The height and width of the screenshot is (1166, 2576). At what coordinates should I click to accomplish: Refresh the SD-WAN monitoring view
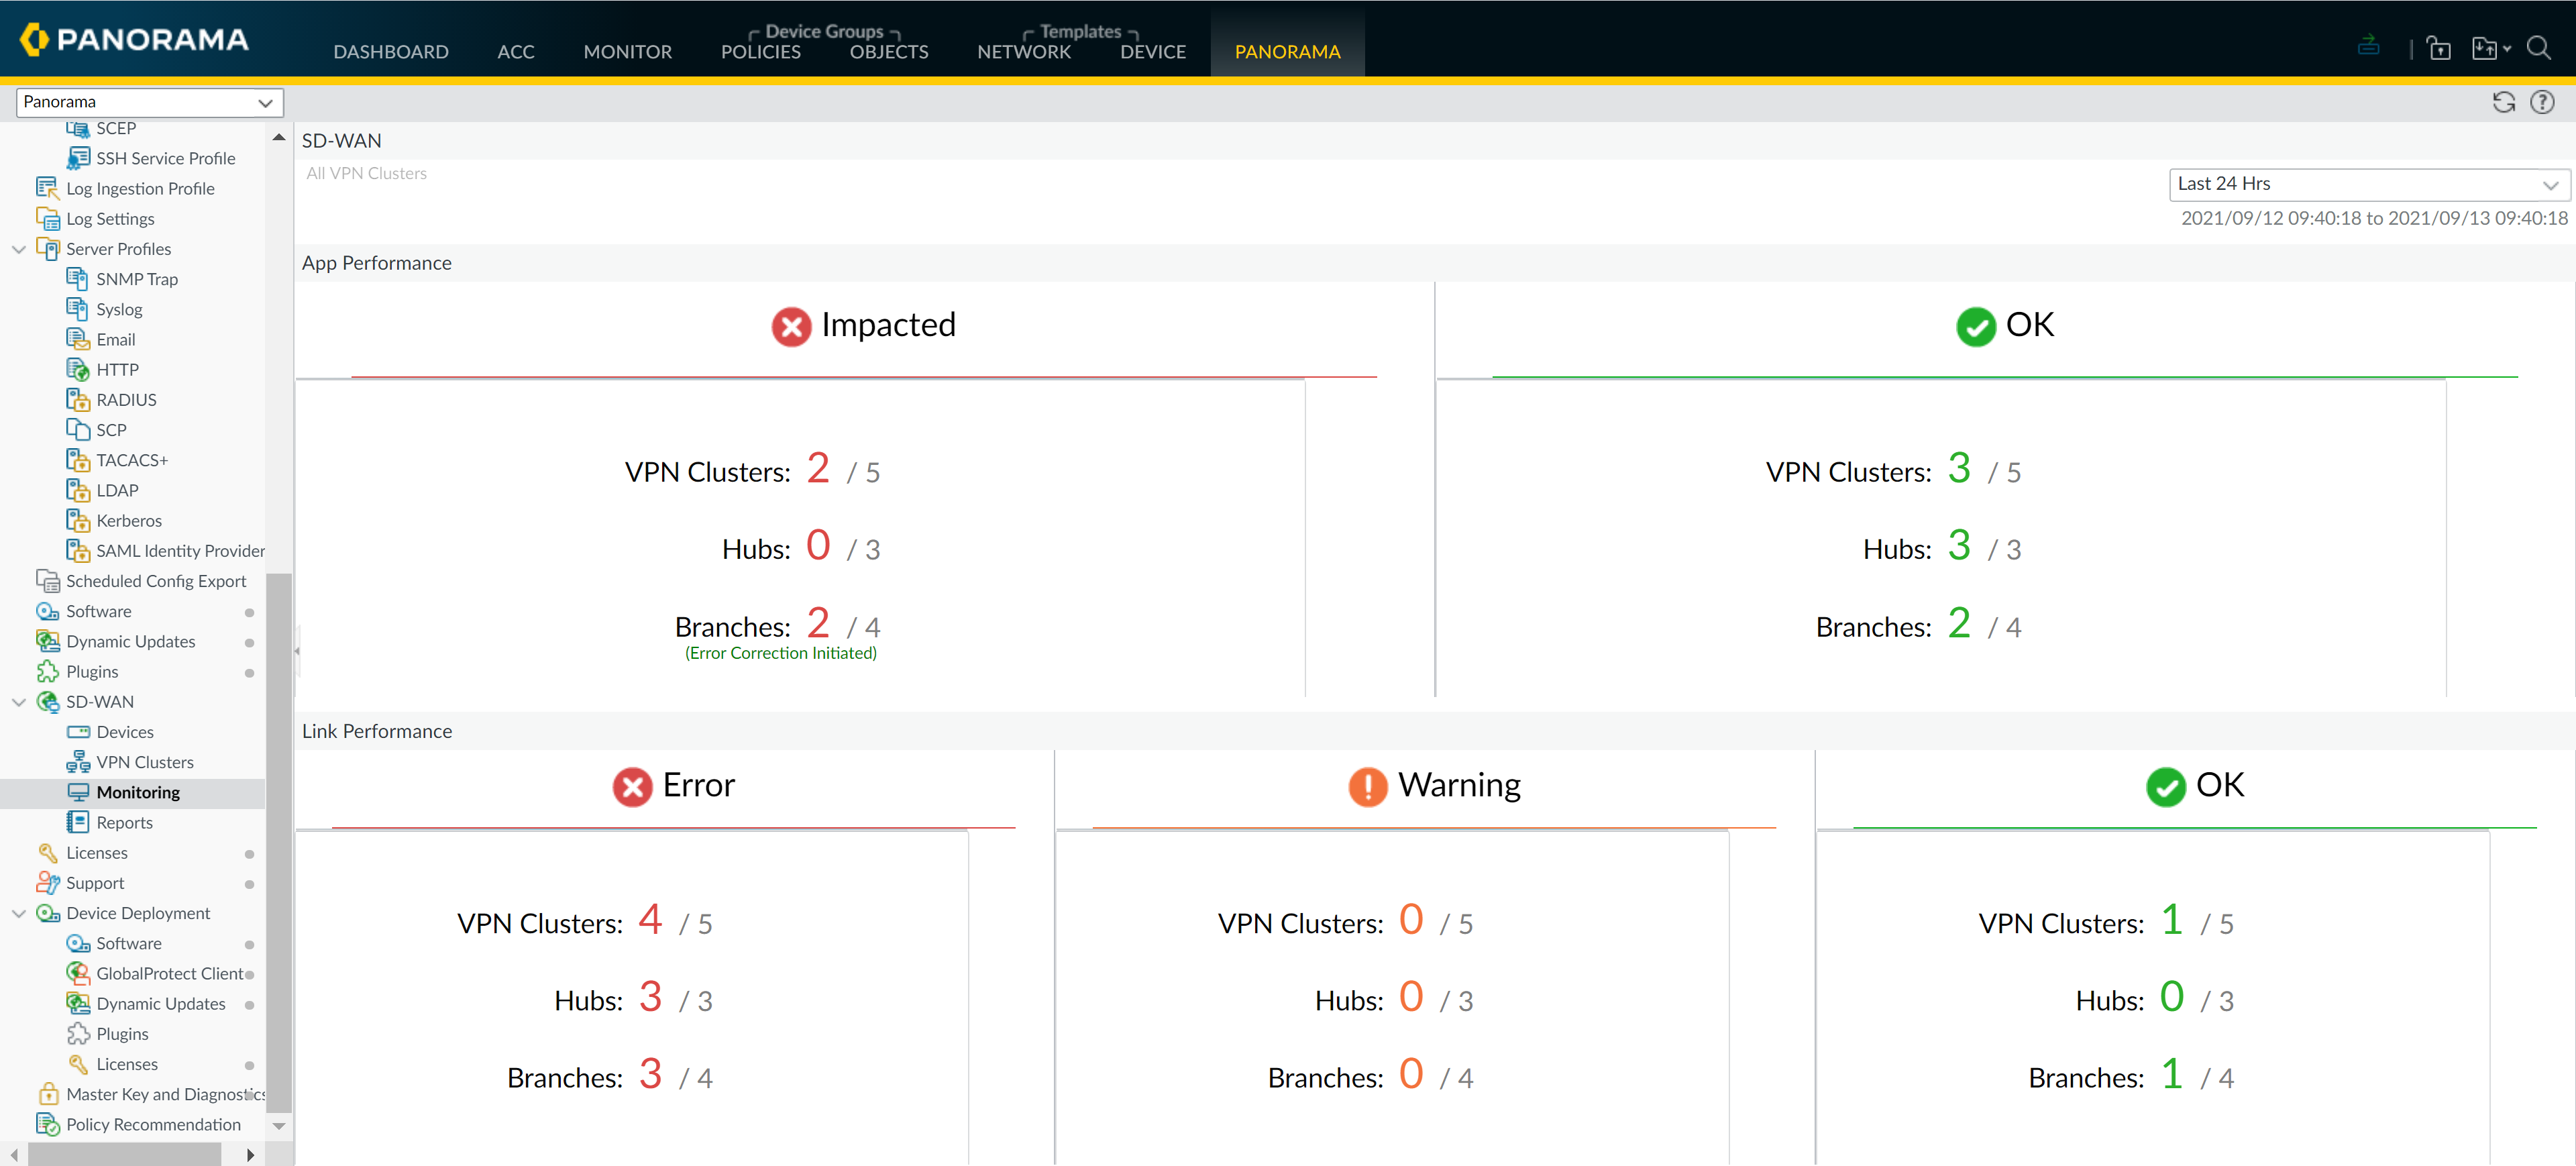coord(2503,101)
